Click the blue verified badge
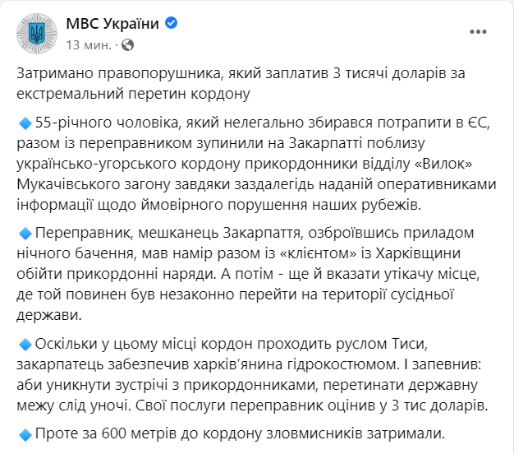Viewport: 514px width, 454px height. click(x=171, y=25)
